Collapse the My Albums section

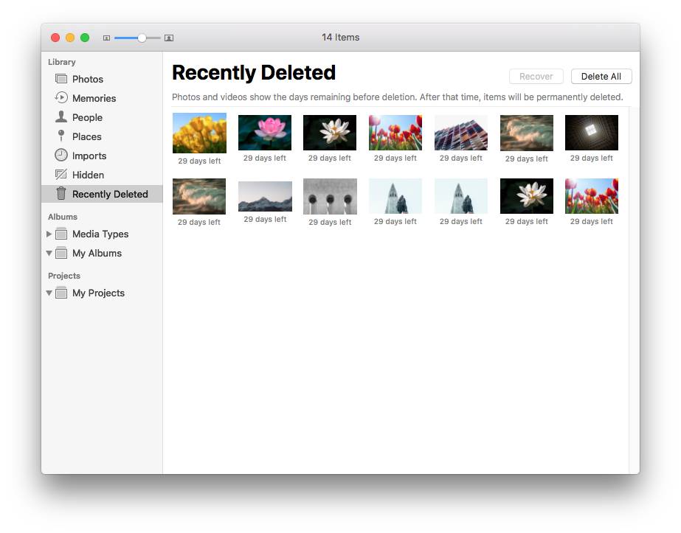pos(49,253)
